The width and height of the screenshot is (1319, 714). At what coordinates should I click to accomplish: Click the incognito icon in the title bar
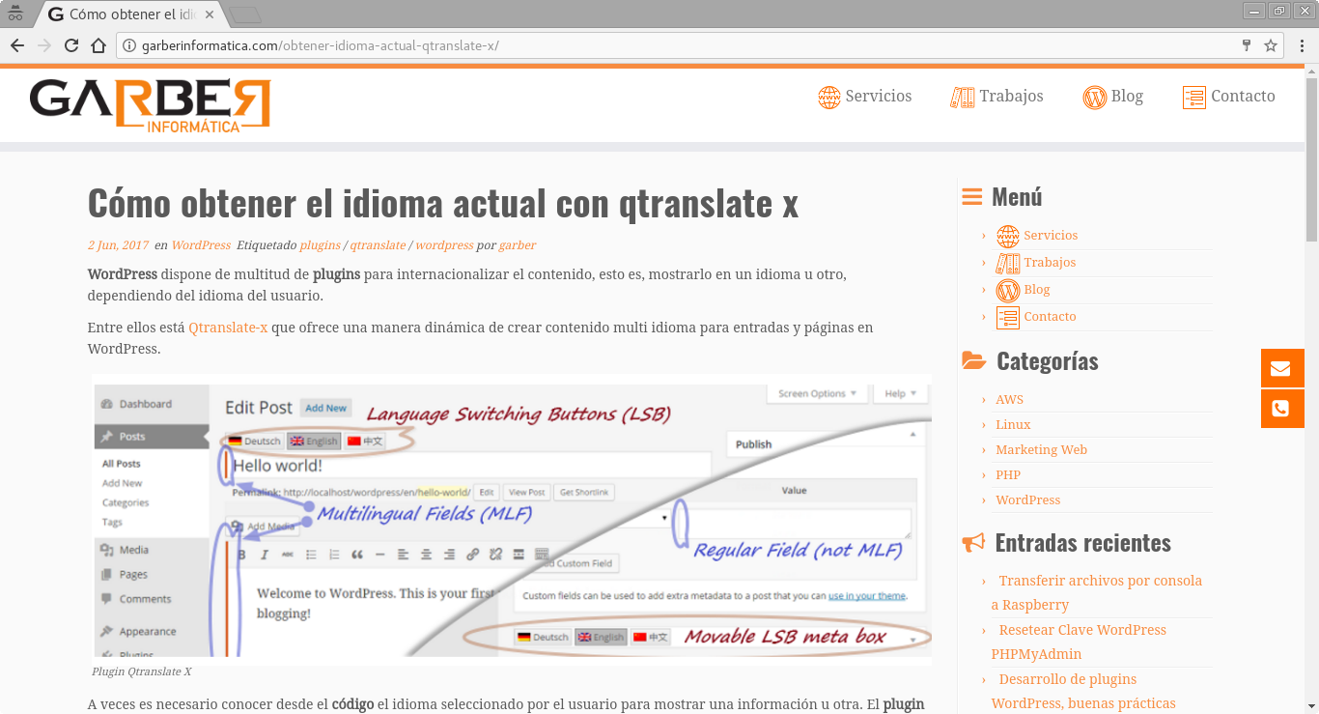[14, 13]
